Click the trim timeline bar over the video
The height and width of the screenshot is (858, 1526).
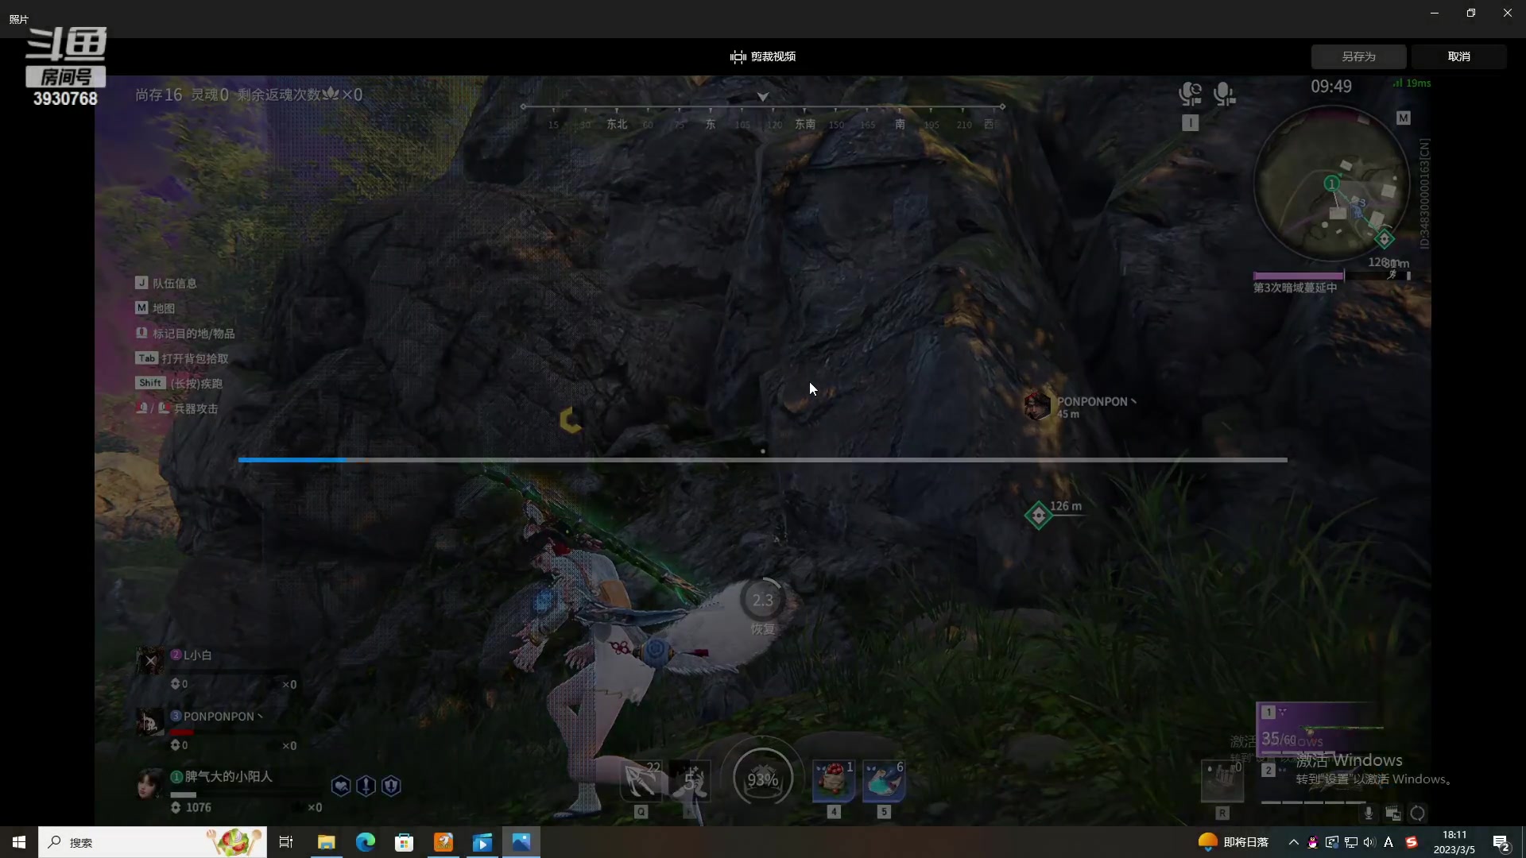point(762,459)
